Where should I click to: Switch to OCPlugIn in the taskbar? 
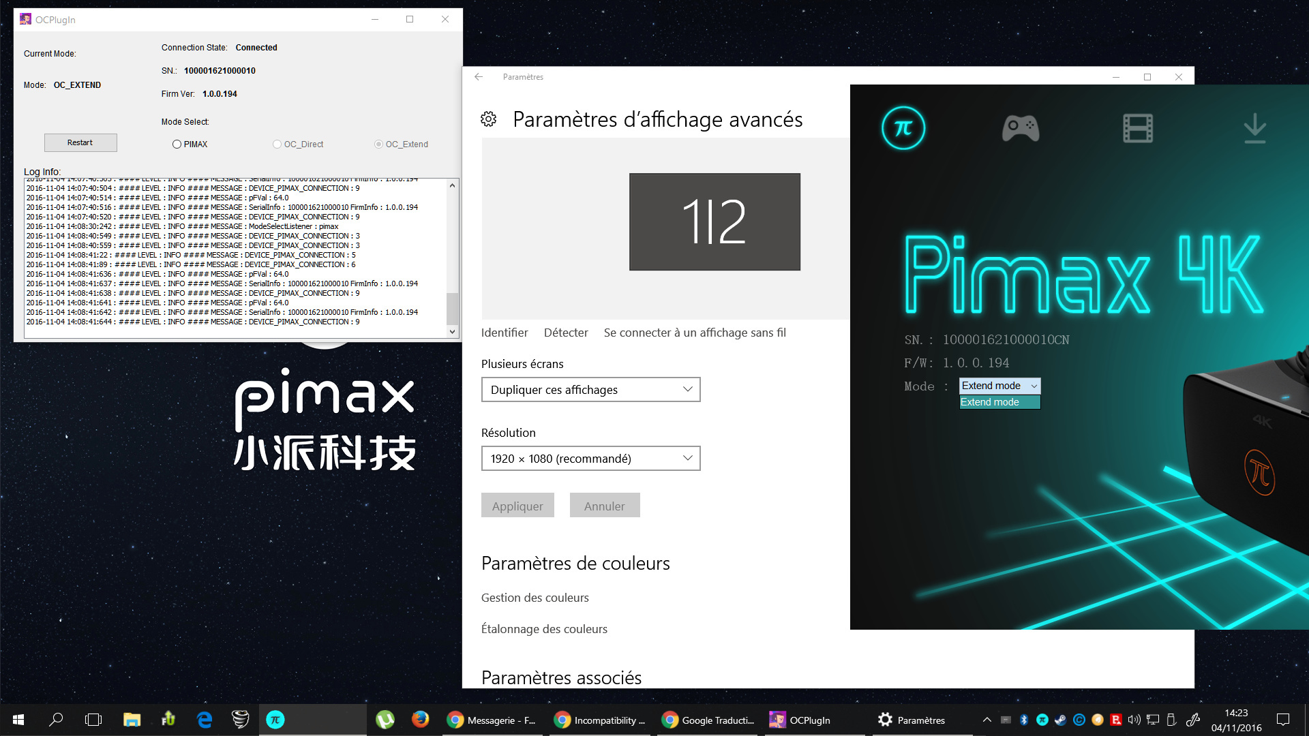point(816,720)
